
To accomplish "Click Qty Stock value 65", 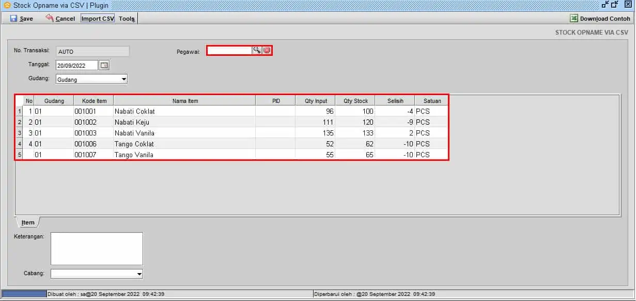I will [355, 155].
